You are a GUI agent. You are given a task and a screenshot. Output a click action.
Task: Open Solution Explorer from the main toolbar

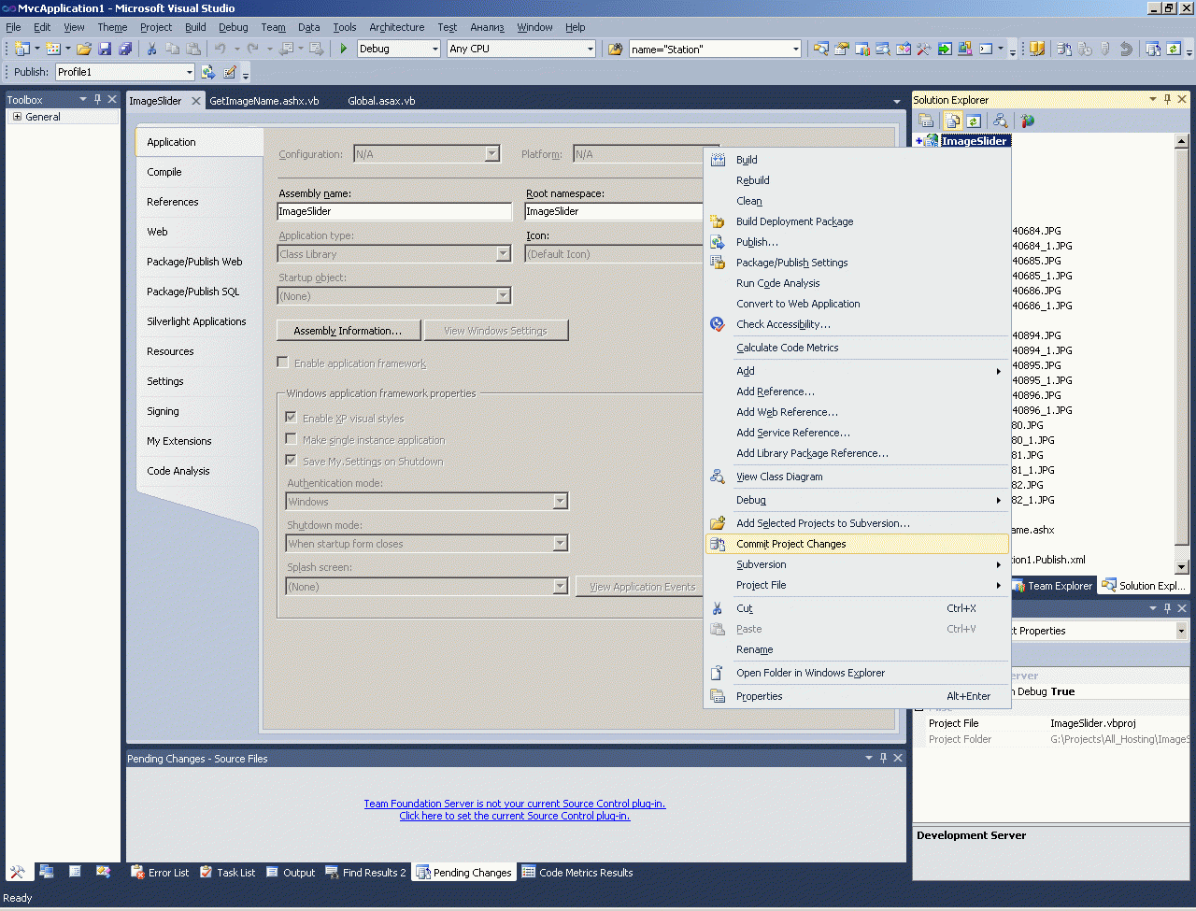pyautogui.click(x=821, y=49)
